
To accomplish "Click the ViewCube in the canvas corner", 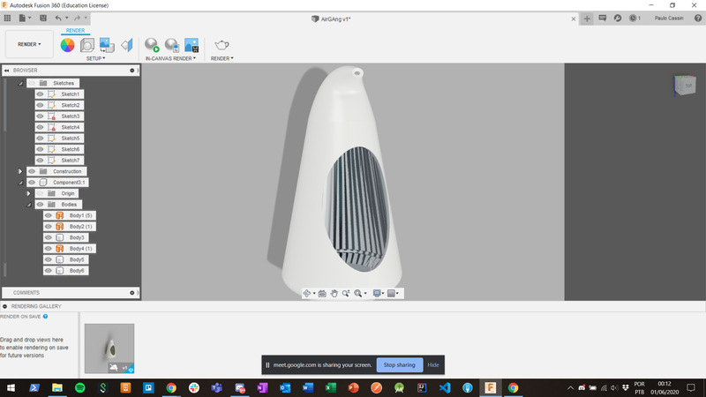I will click(684, 86).
